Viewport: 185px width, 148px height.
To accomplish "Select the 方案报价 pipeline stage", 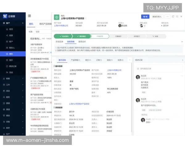I will [118, 36].
